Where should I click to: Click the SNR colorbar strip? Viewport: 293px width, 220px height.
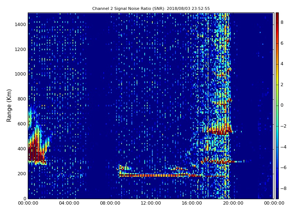pos(277,106)
